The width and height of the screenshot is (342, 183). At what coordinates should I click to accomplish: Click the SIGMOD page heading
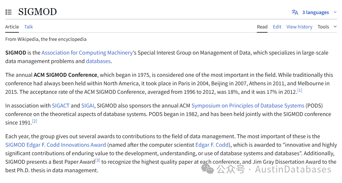click(38, 12)
